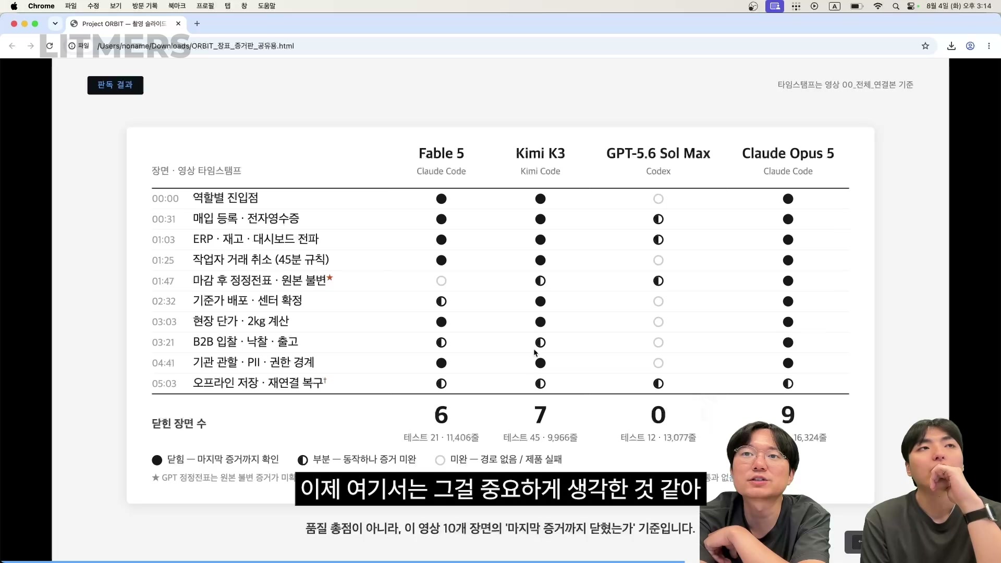
Task: Click the row 작업자 거래 취소 (45분 규칙)
Action: (x=500, y=260)
